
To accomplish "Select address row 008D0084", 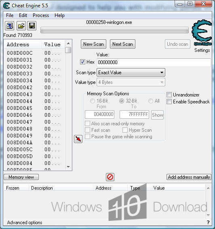I will [34, 163].
